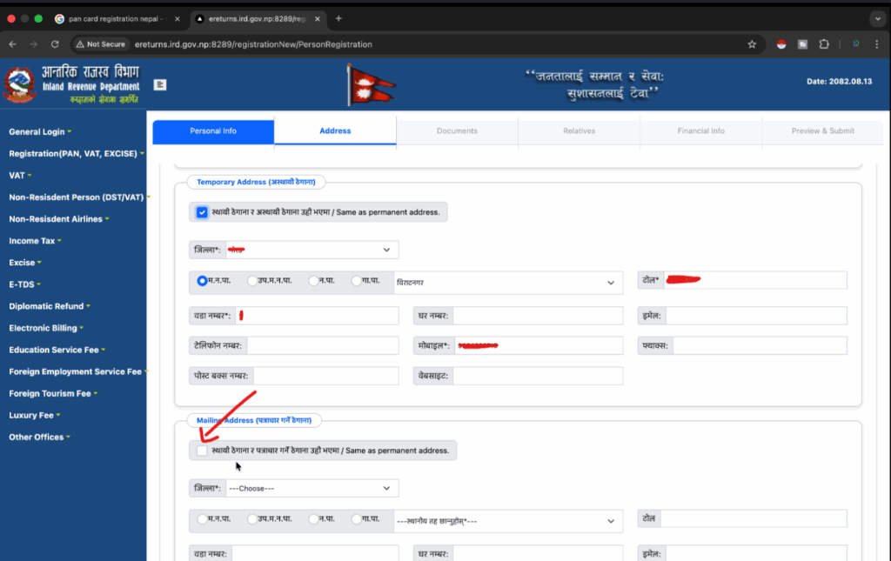Expand Registration(PAN, VAT, EXCISE) sidebar menu
Viewport: 891px width, 561px height.
click(75, 154)
